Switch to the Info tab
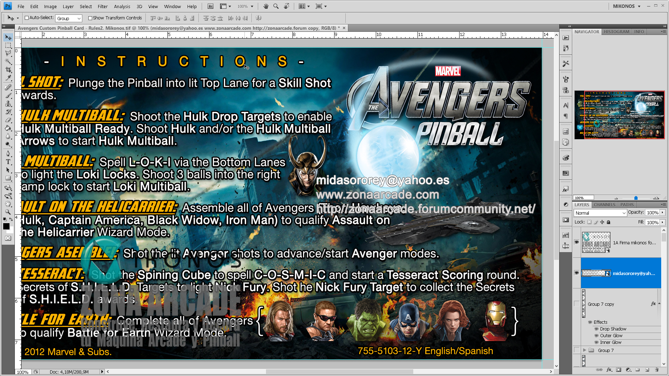 click(639, 32)
